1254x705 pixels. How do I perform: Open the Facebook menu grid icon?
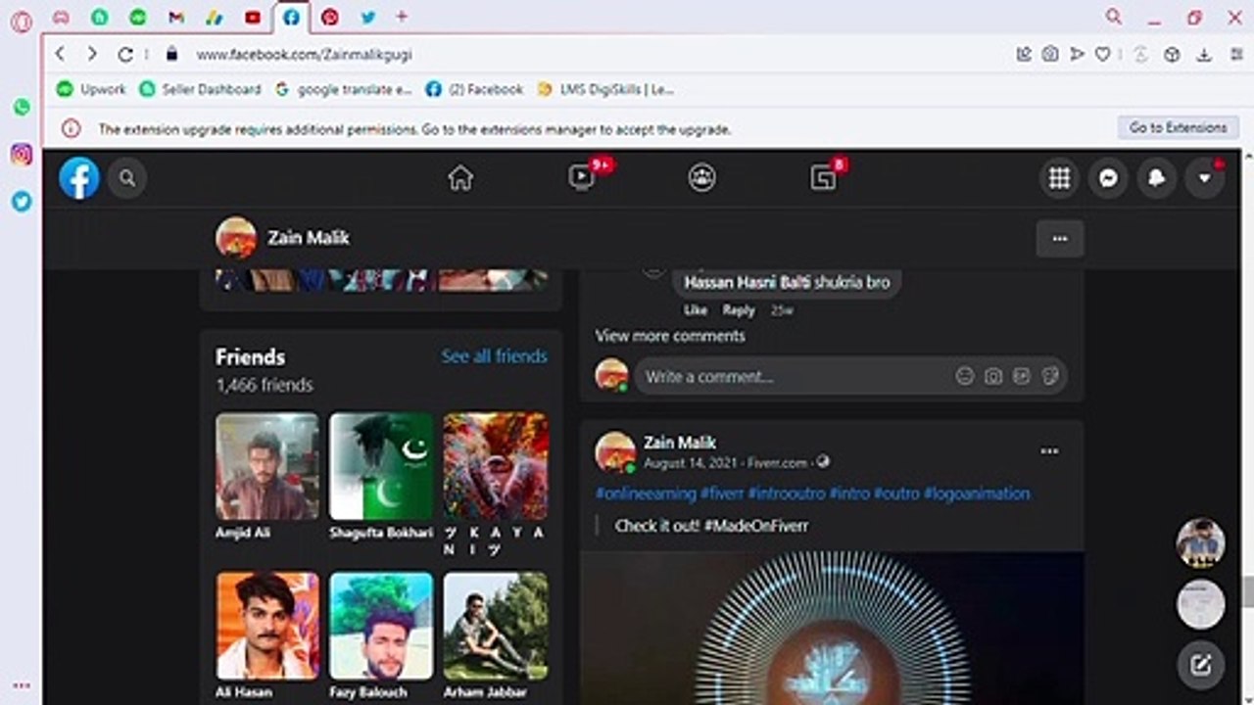1059,178
